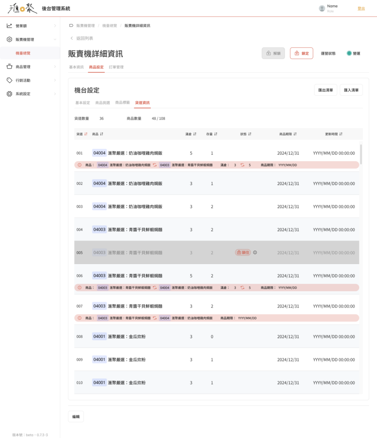Click the 登出 logout link

click(361, 9)
